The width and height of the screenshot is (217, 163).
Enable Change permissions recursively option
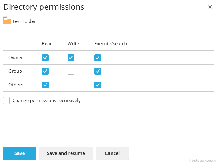pos(6,101)
